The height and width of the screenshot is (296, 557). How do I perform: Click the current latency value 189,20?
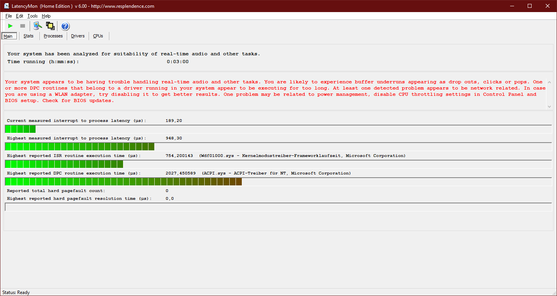174,121
